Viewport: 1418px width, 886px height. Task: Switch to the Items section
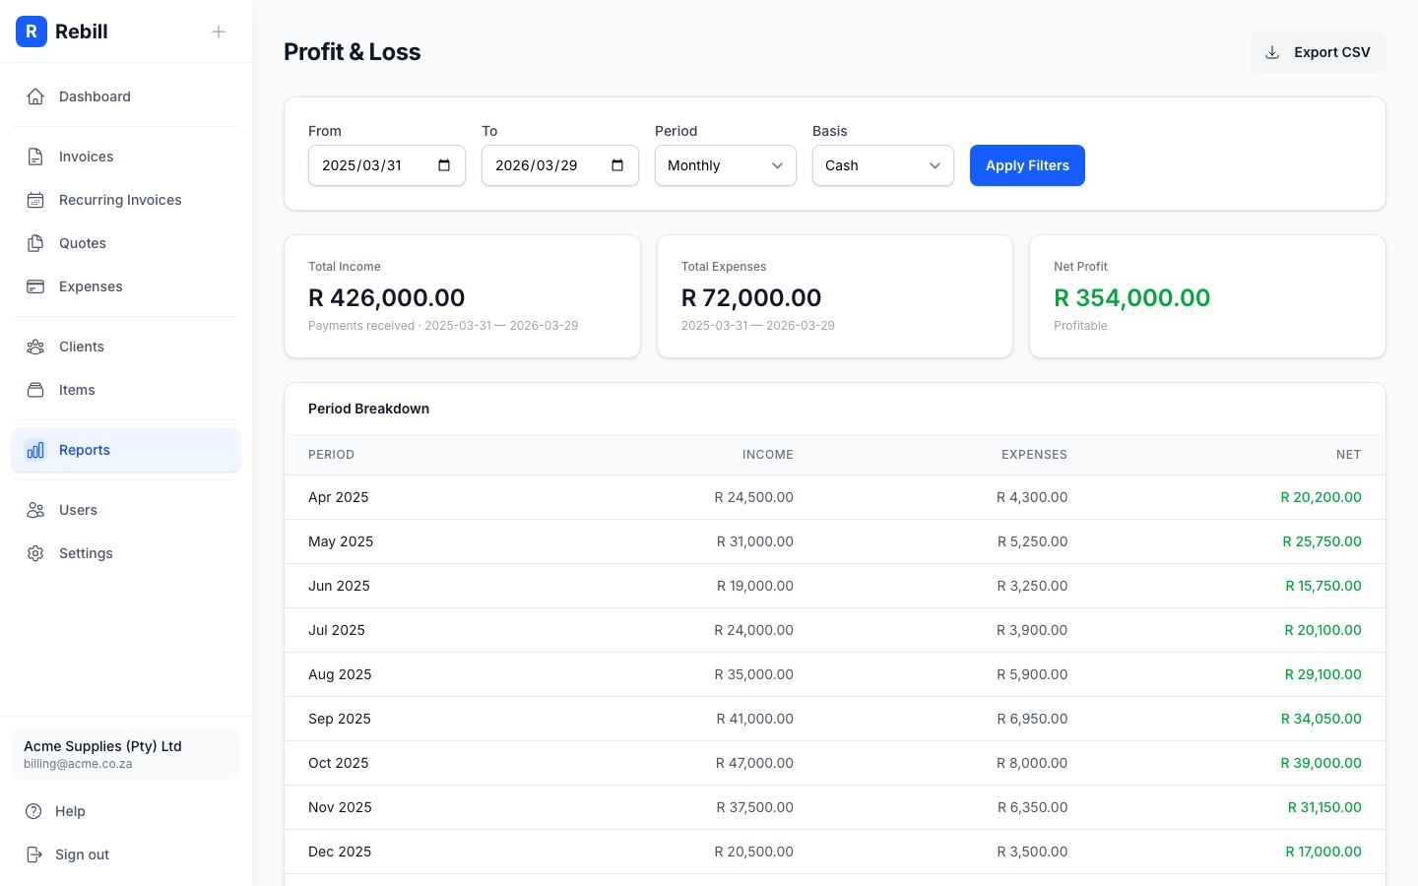pos(77,390)
